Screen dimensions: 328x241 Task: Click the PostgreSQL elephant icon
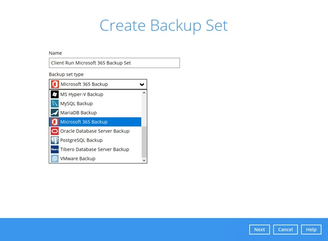tap(55, 141)
